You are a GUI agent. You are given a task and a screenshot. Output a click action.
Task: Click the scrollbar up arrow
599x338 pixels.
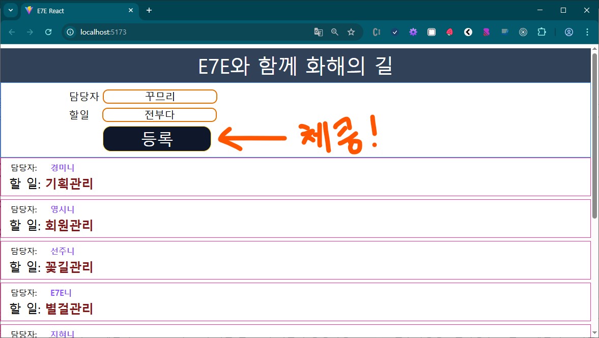click(594, 48)
